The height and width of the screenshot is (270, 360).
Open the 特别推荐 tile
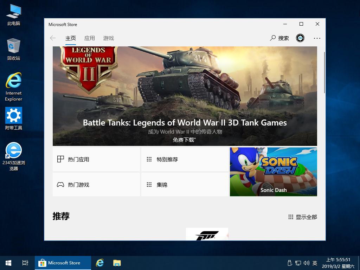click(x=185, y=159)
